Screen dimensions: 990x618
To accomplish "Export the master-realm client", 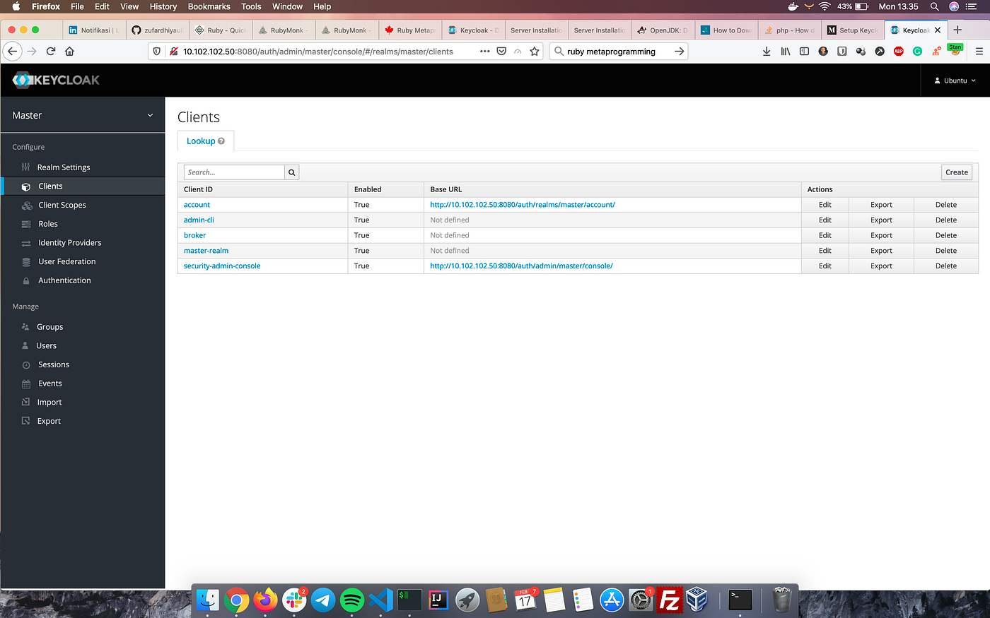I will click(x=881, y=251).
